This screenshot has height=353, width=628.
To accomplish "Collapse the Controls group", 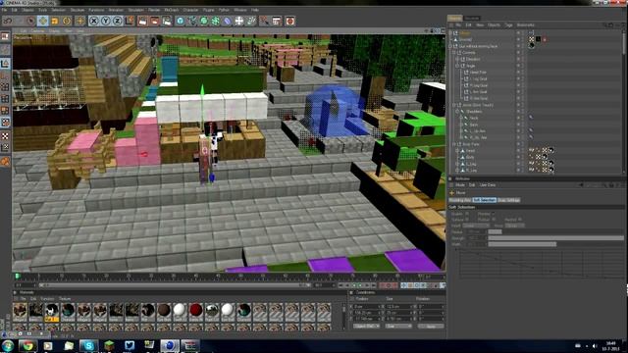I will tap(454, 52).
